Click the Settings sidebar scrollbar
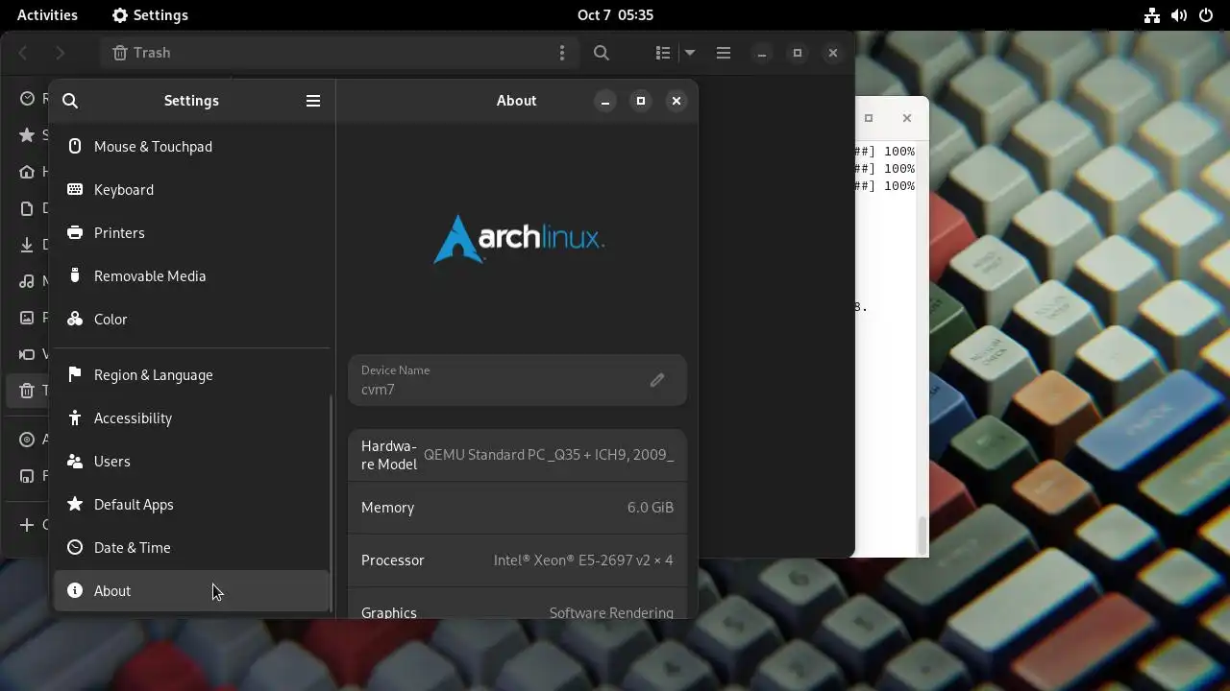The image size is (1230, 691). (332, 502)
